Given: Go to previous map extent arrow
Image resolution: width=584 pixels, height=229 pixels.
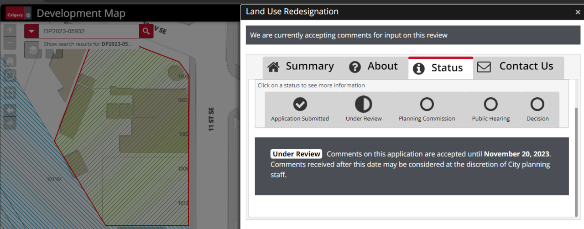Looking at the screenshot, I should click(x=10, y=110).
